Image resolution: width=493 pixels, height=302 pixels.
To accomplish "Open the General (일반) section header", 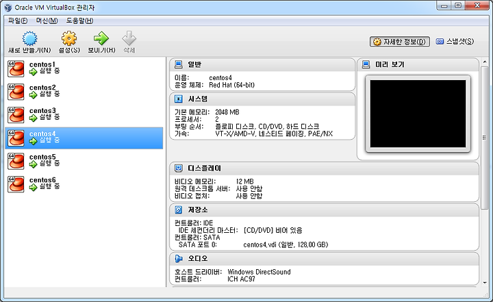I will pyautogui.click(x=262, y=64).
